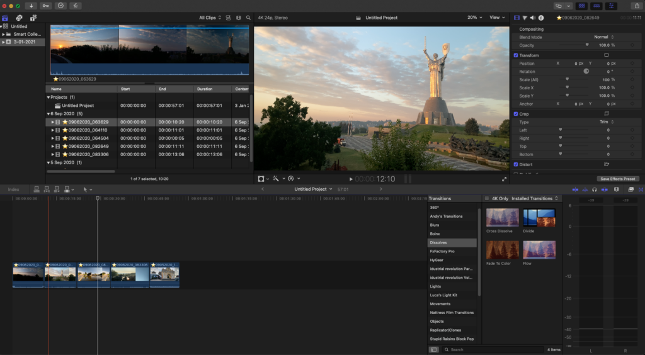Viewport: 645px width, 355px height.
Task: Open the Effects browser icon
Action: pyautogui.click(x=631, y=189)
